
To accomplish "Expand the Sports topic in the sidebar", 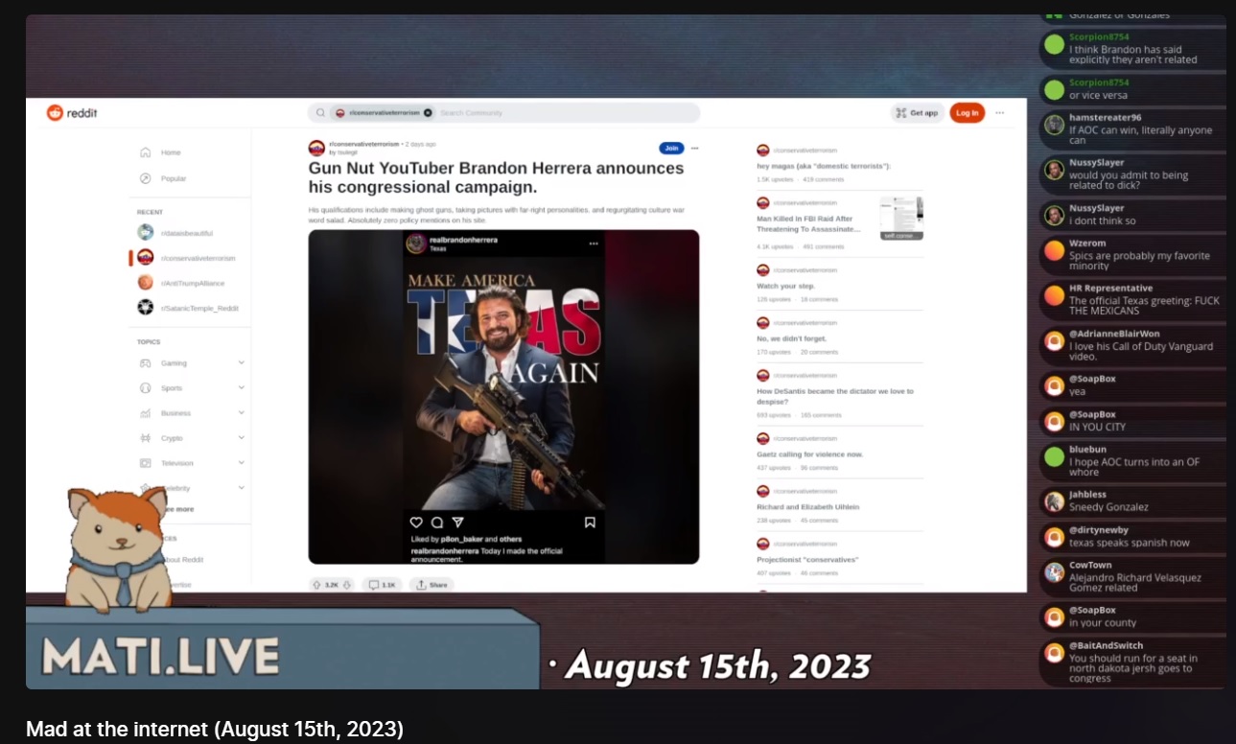I will click(x=241, y=388).
